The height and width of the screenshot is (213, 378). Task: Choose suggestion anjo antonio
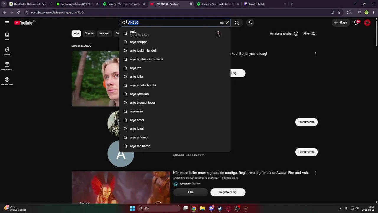[x=174, y=137]
